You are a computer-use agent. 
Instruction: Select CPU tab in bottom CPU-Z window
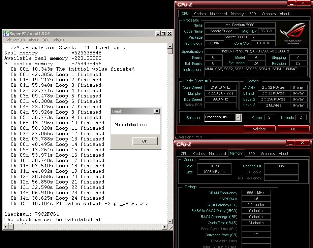184,154
